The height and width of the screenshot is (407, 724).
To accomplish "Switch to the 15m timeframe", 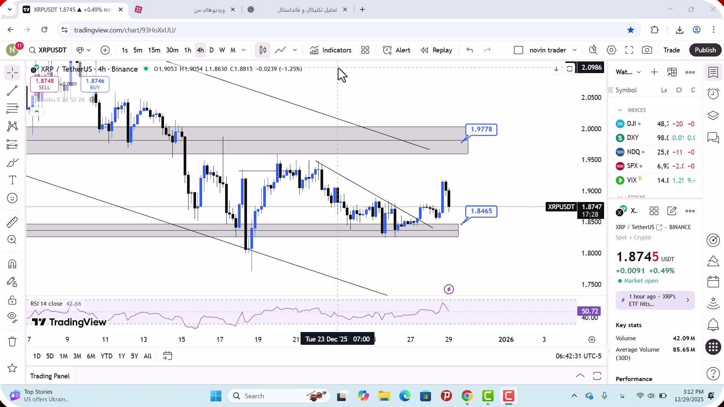I will pyautogui.click(x=154, y=50).
